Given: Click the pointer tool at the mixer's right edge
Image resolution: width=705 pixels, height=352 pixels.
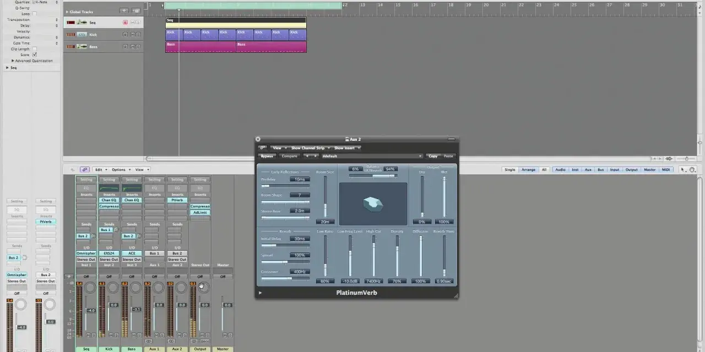Looking at the screenshot, I should click(x=684, y=170).
